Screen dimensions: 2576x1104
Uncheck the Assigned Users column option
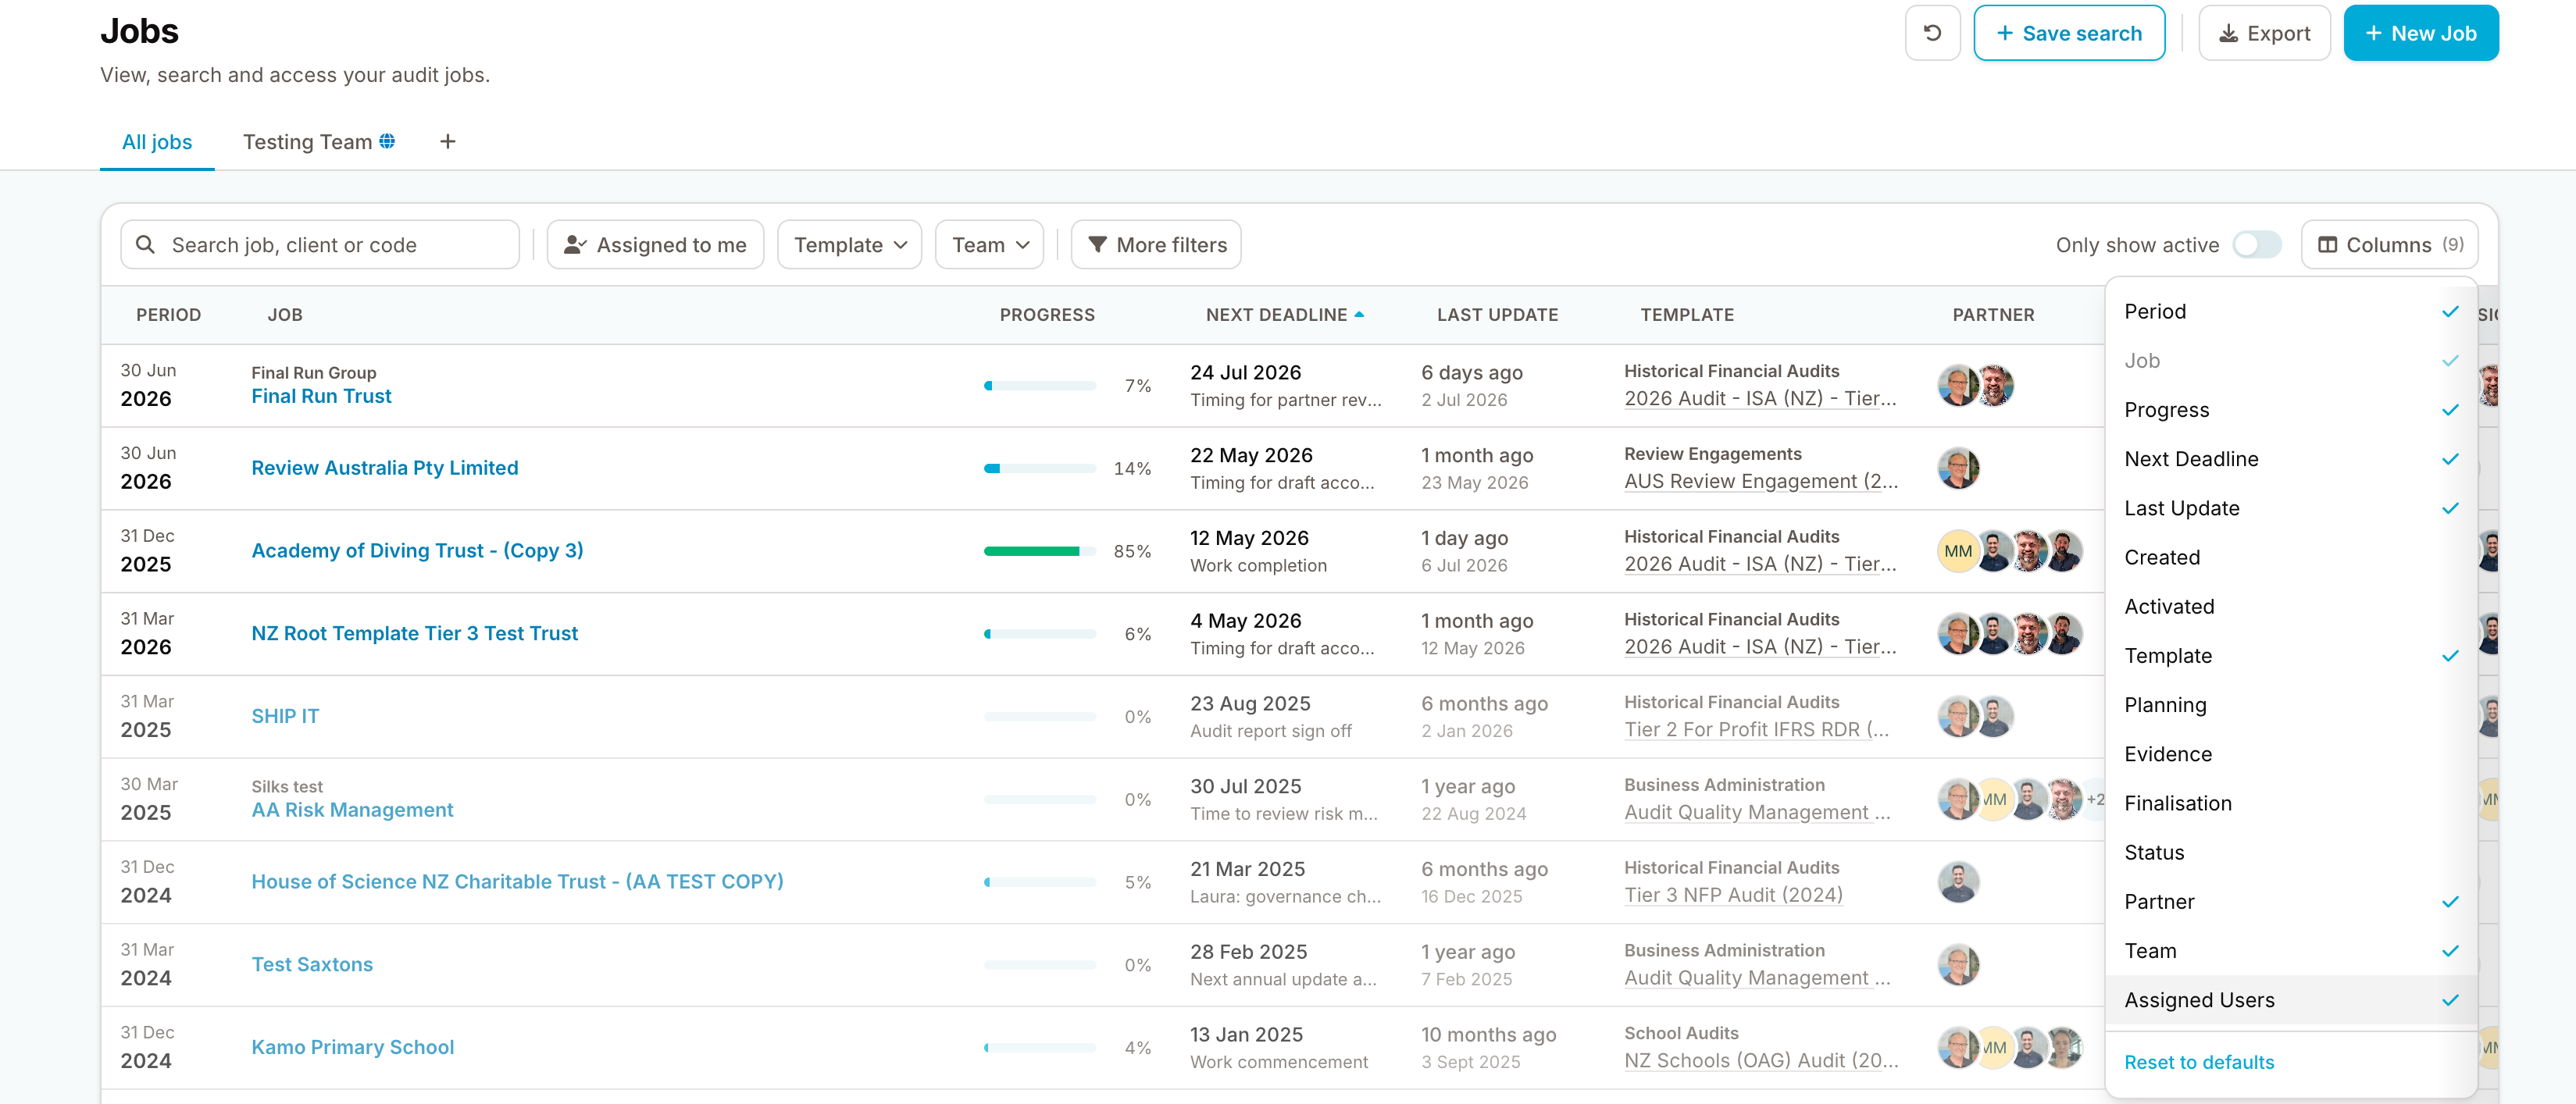[2290, 1000]
